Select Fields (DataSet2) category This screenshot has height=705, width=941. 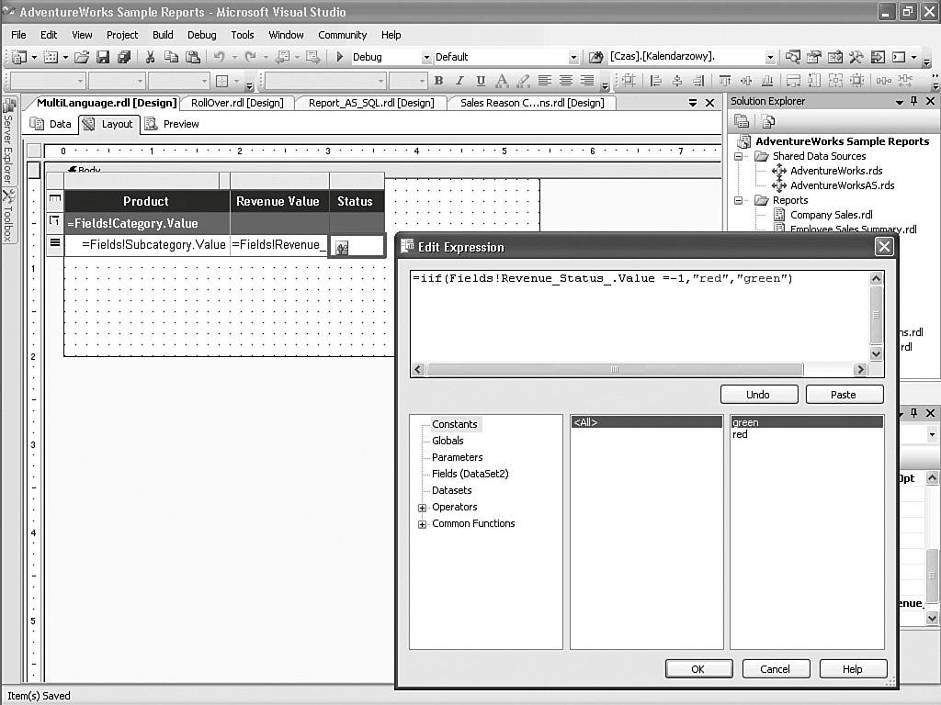(470, 474)
